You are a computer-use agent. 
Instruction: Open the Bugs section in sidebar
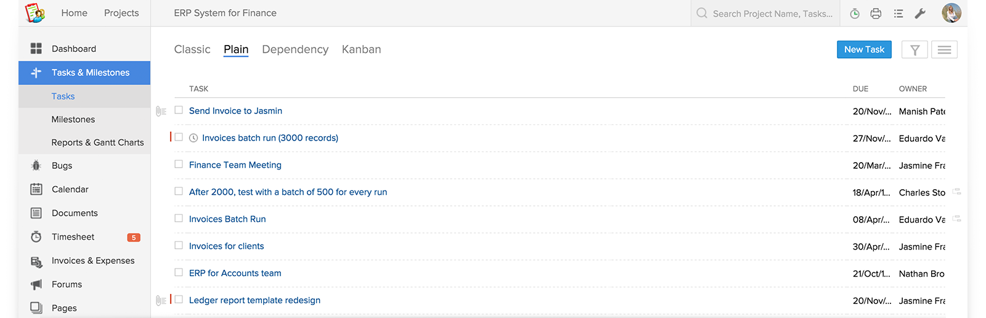pyautogui.click(x=62, y=166)
